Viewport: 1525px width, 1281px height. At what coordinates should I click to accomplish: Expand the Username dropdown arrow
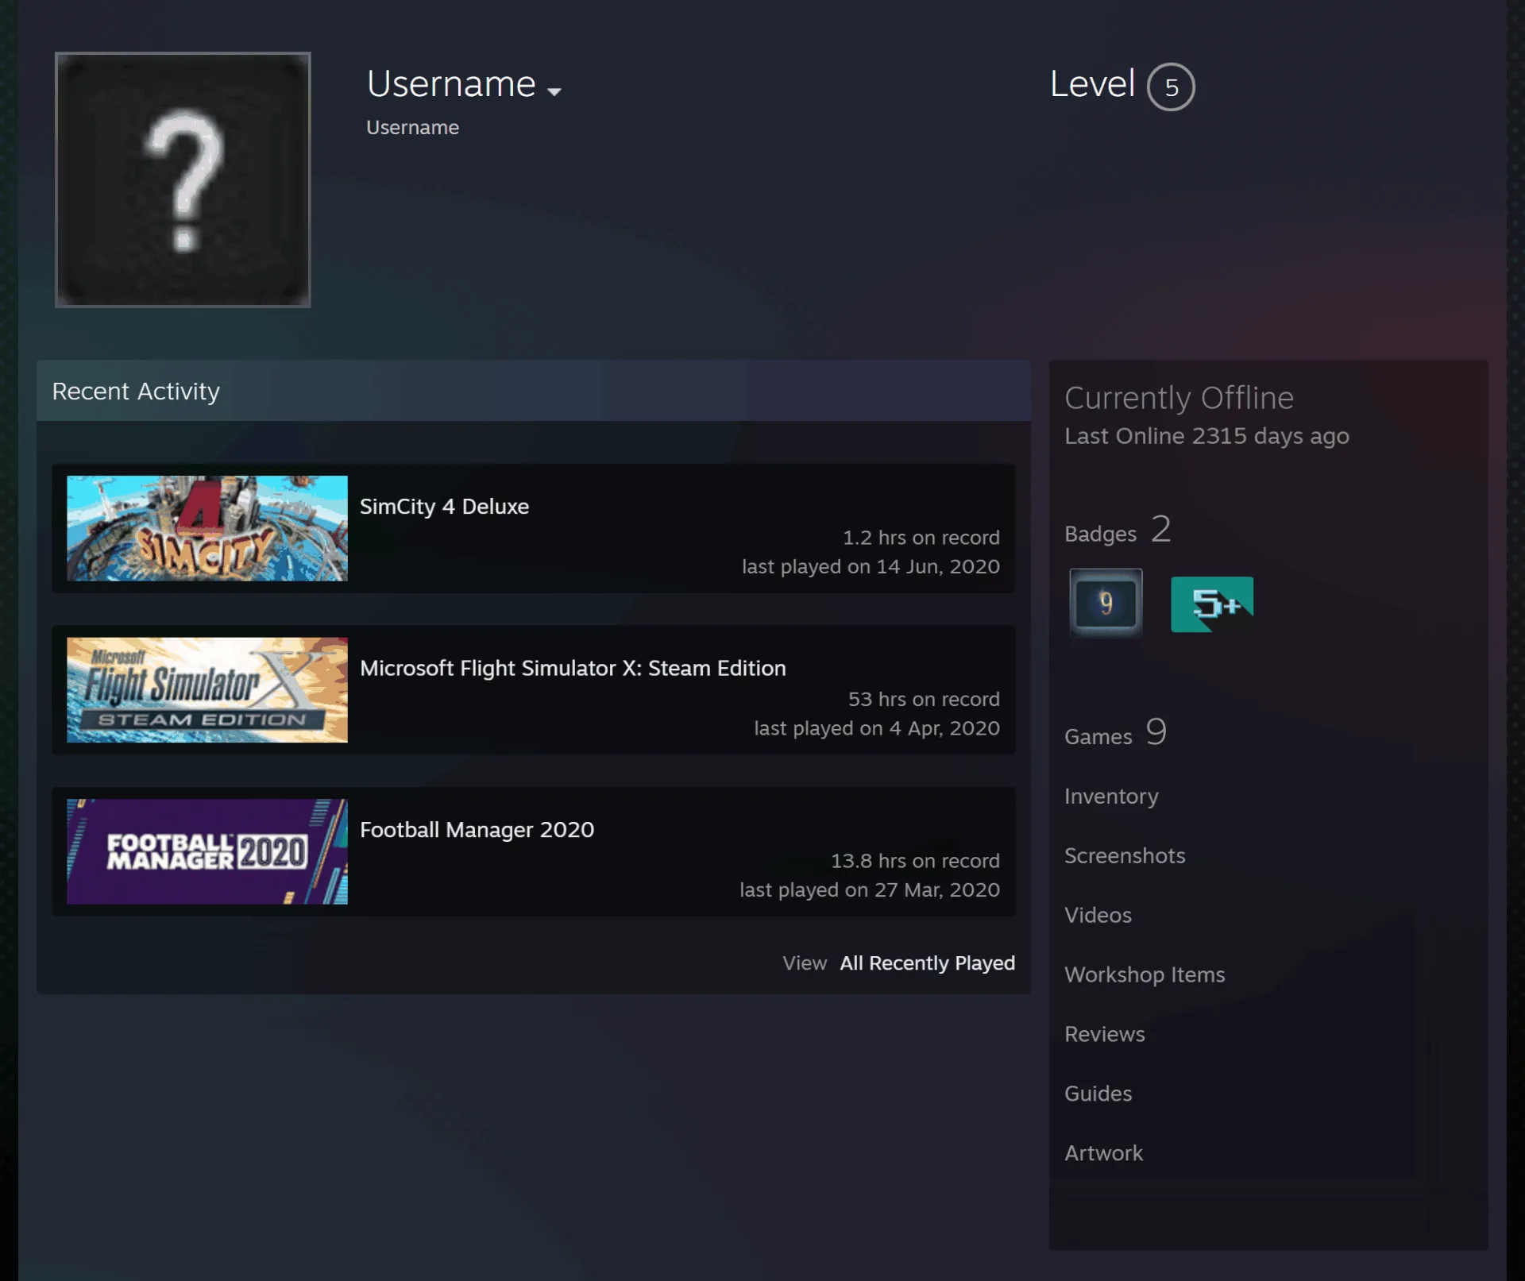(x=554, y=91)
